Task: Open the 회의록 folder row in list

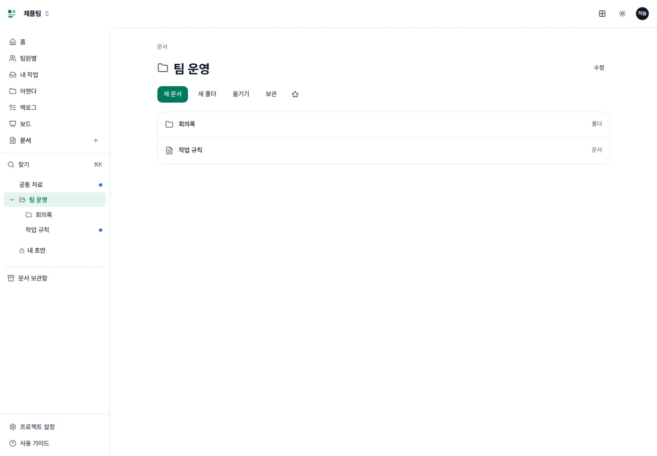Action: [383, 125]
